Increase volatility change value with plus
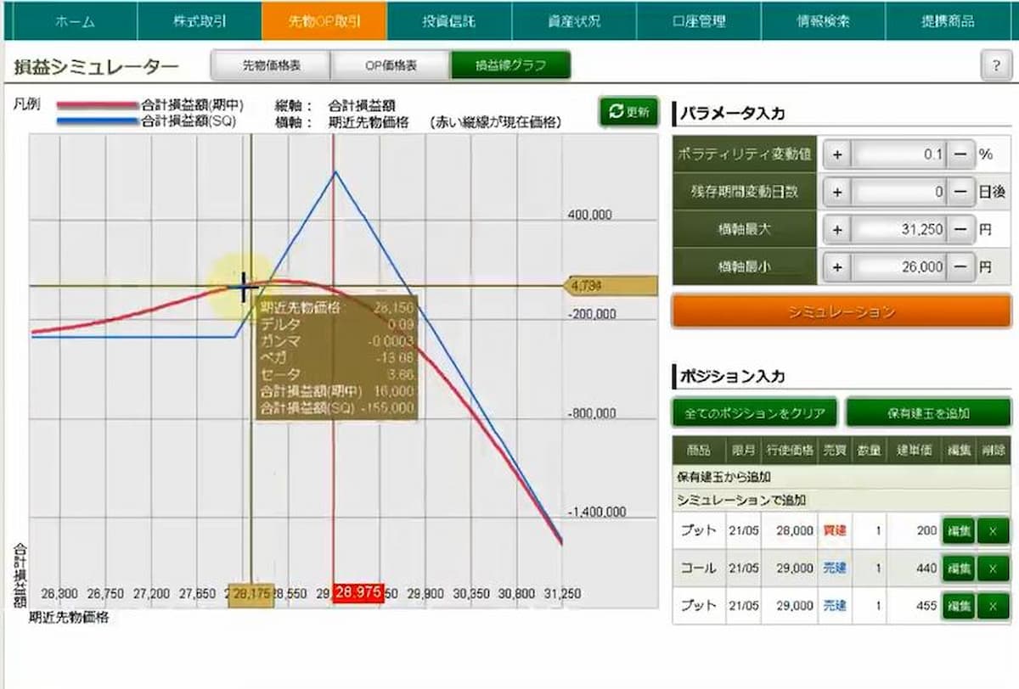The width and height of the screenshot is (1019, 689). (836, 155)
